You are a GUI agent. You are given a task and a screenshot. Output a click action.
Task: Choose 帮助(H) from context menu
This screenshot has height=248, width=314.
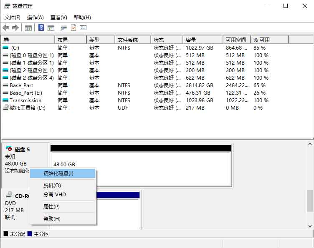63,218
